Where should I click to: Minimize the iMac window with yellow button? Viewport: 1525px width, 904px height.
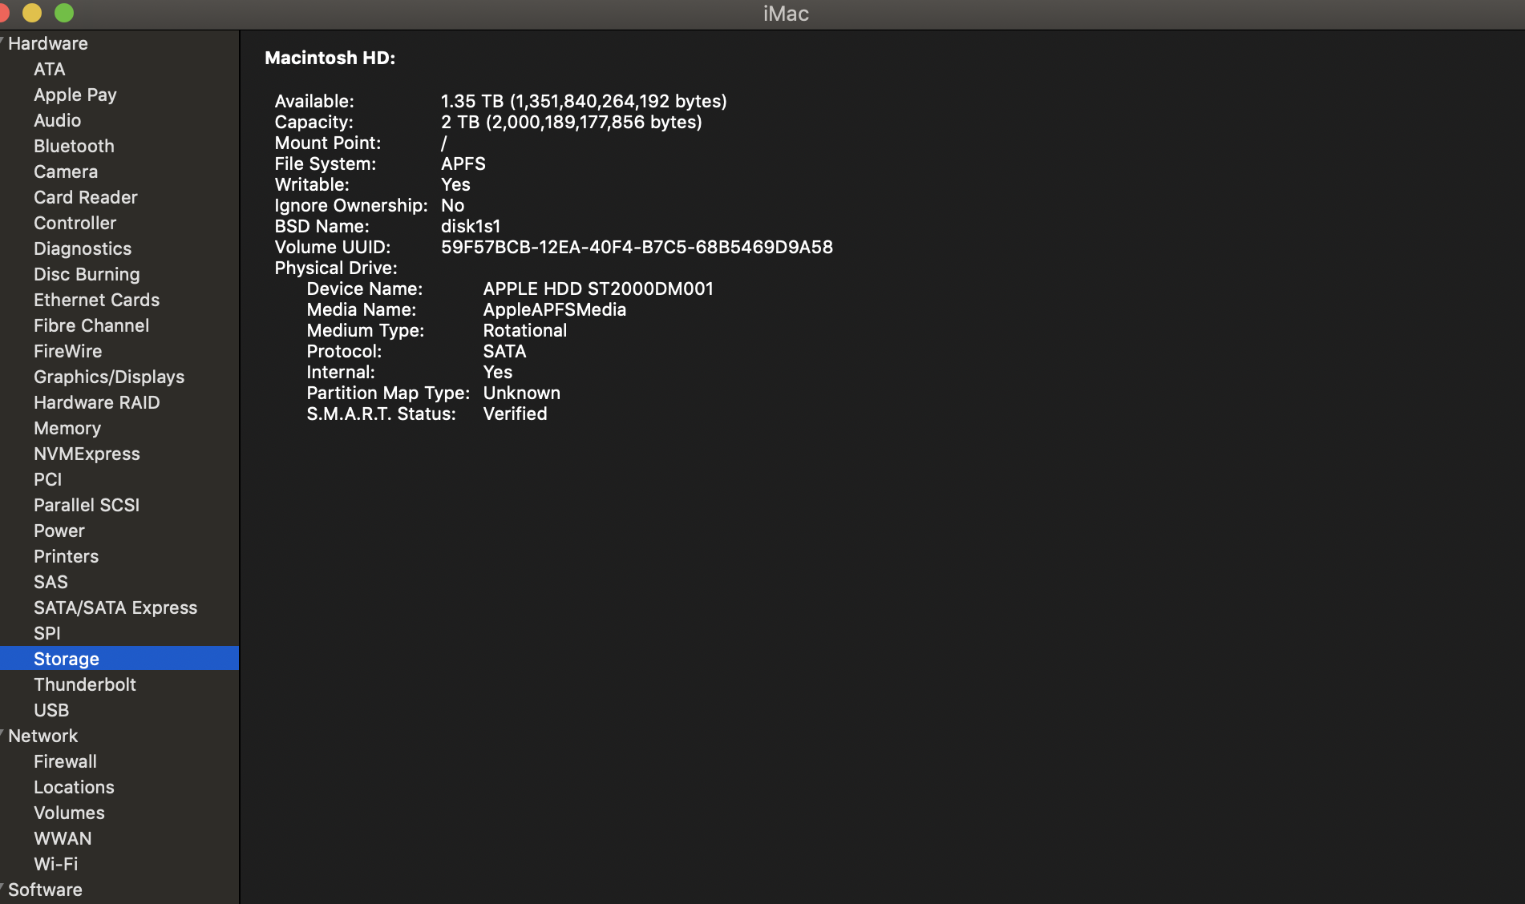[32, 13]
